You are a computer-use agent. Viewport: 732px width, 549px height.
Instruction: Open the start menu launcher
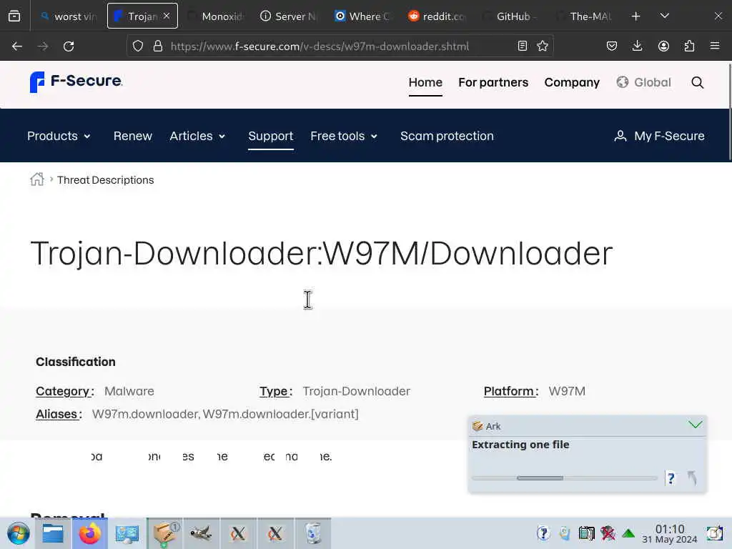[18, 533]
